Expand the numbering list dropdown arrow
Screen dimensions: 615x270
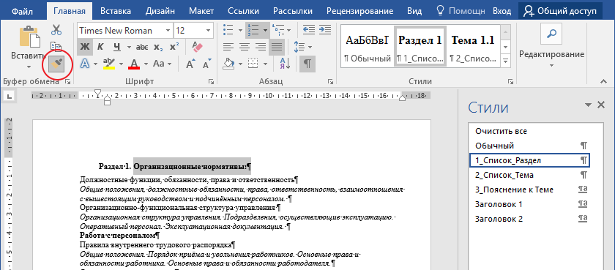pos(266,30)
